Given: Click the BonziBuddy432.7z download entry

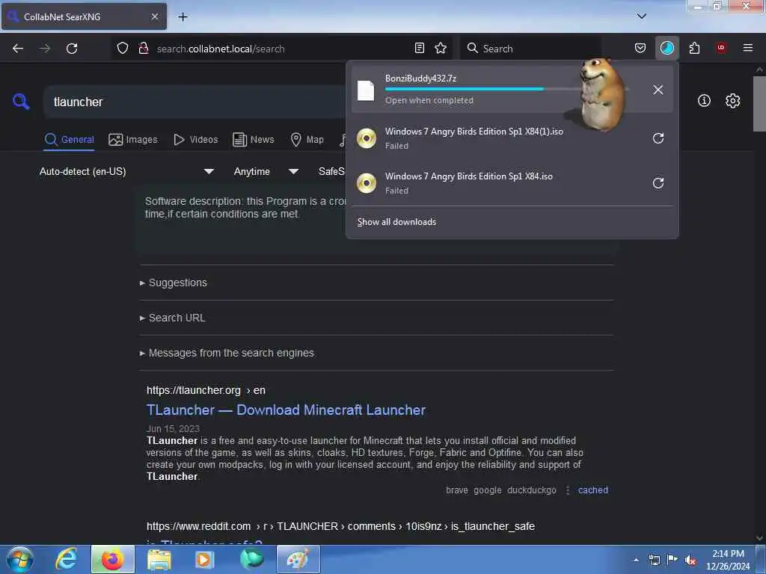Looking at the screenshot, I should [x=512, y=90].
